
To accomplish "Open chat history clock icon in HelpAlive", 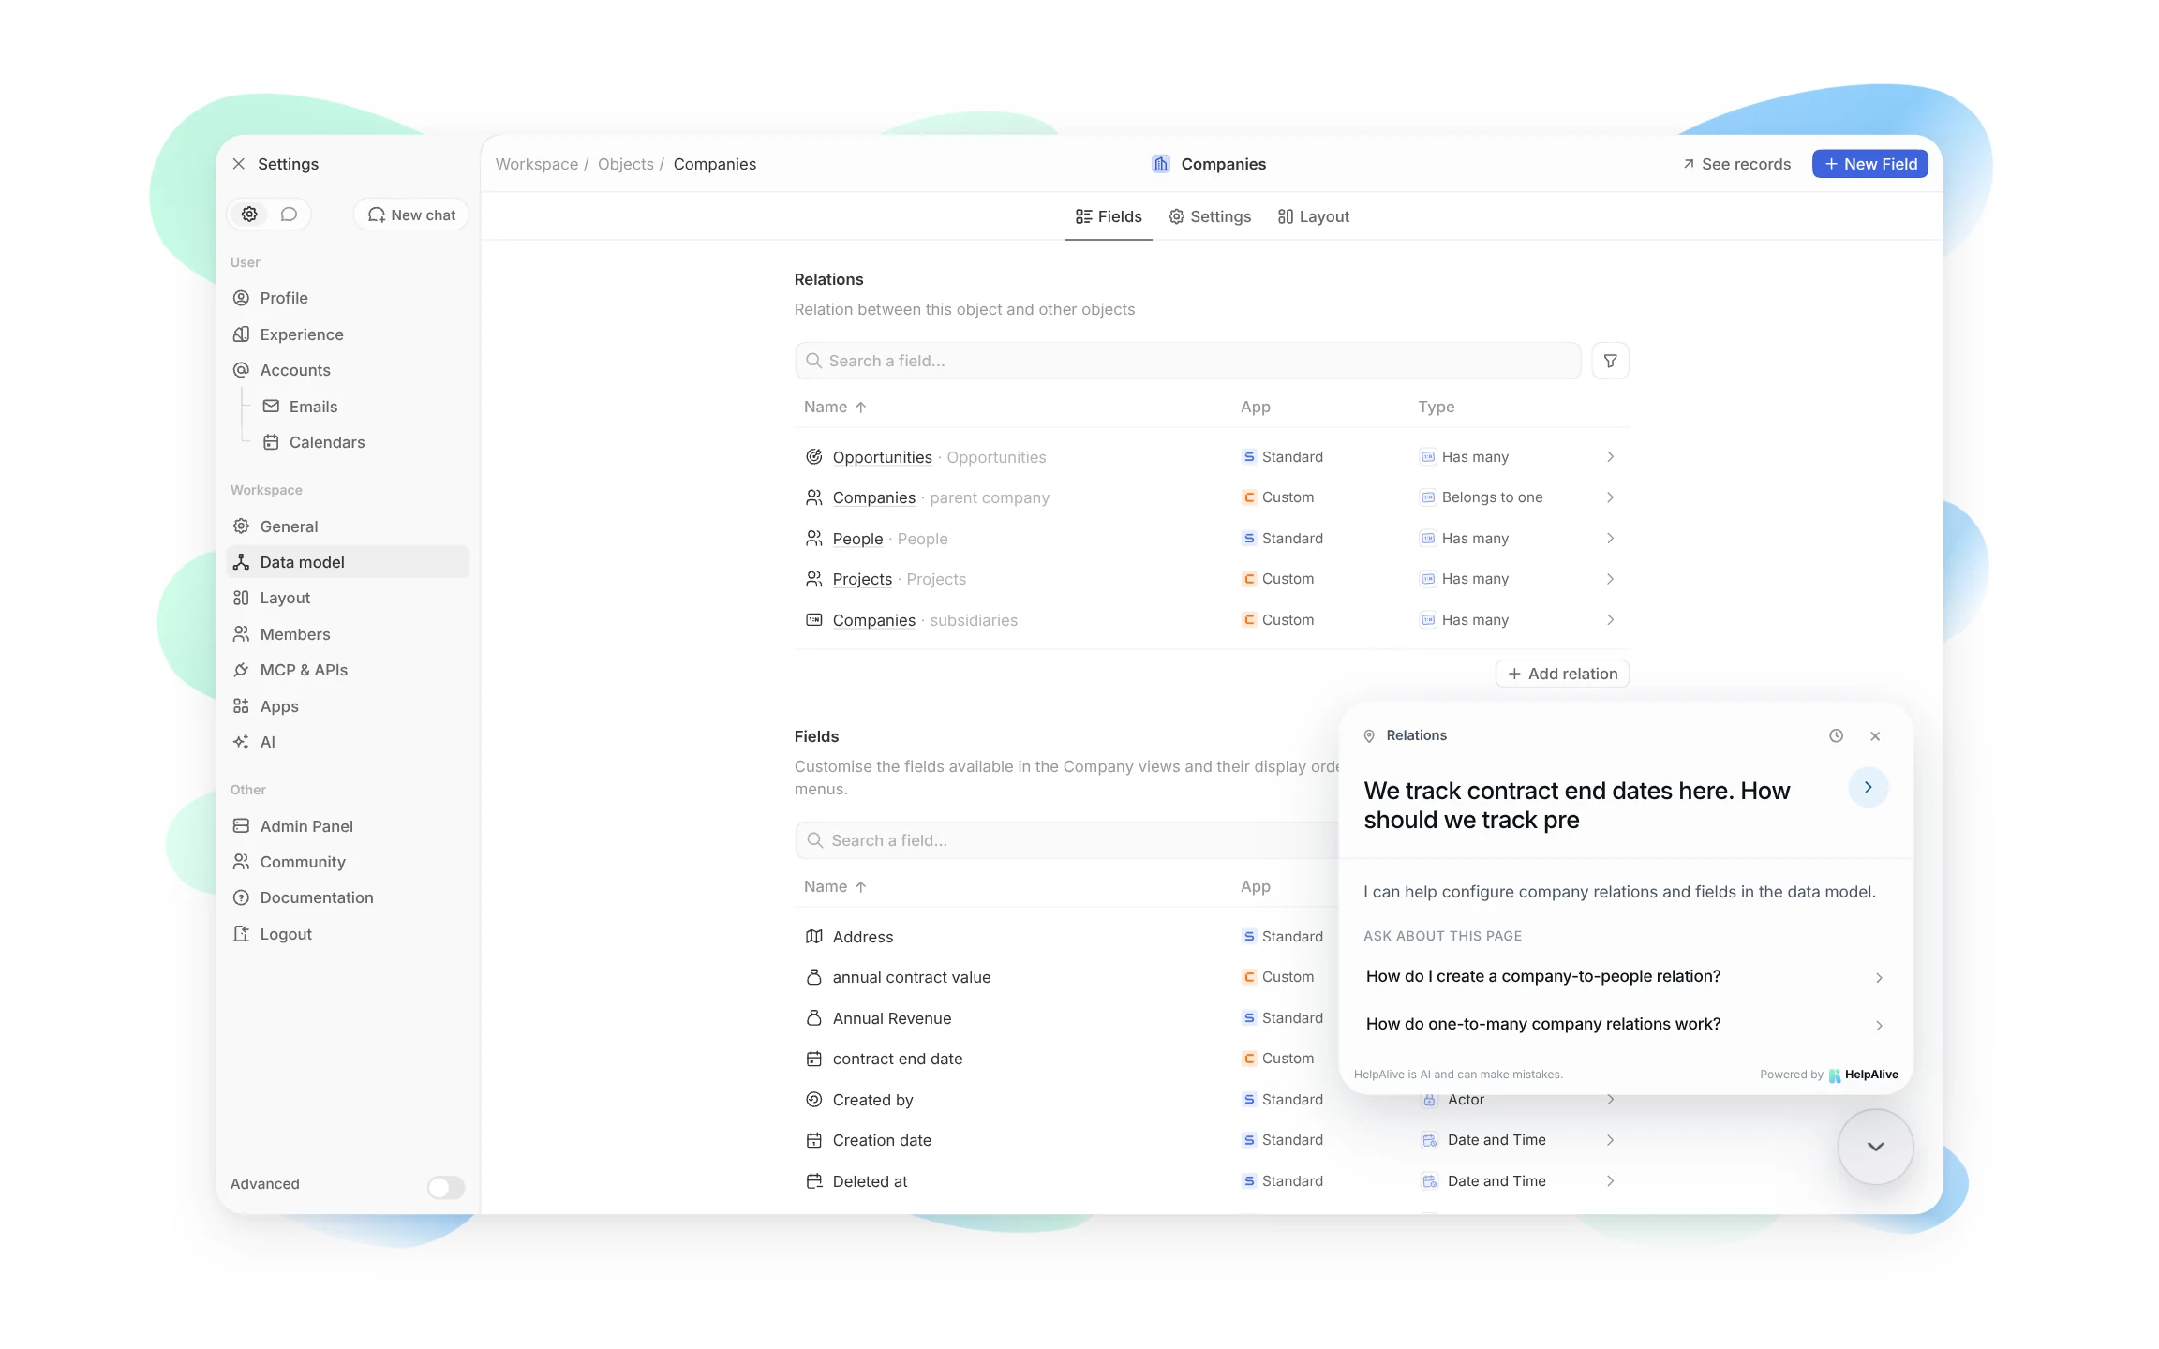I will (1836, 736).
